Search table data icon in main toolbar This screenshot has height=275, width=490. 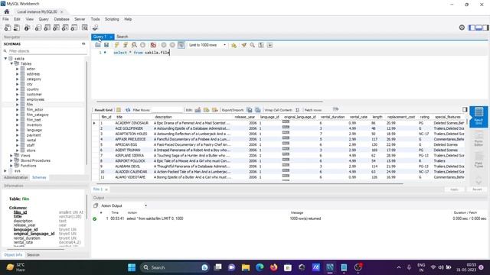click(x=85, y=27)
